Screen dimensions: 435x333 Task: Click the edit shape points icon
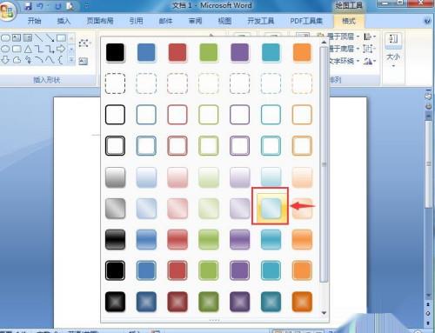(84, 43)
